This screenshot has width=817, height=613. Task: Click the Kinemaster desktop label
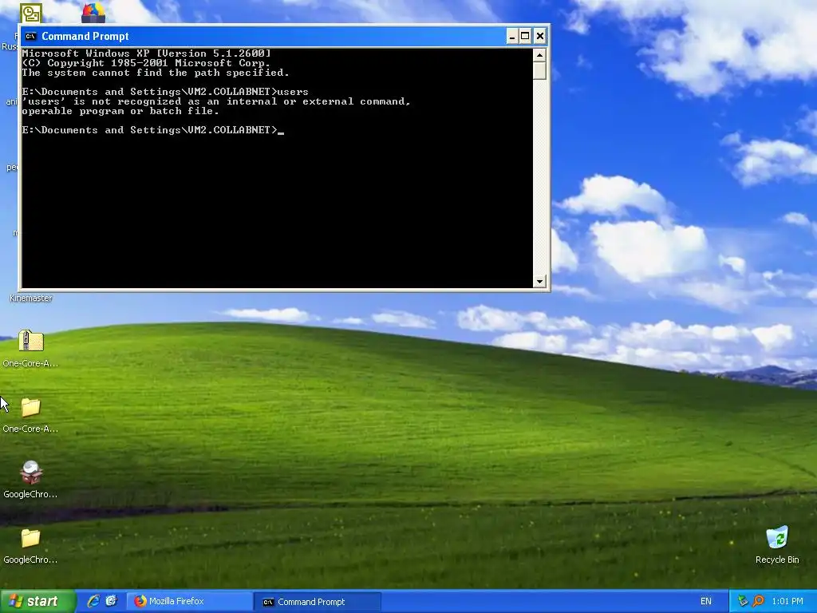(31, 299)
